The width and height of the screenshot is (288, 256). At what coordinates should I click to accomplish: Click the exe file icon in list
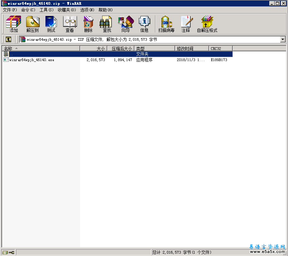(x=6, y=60)
